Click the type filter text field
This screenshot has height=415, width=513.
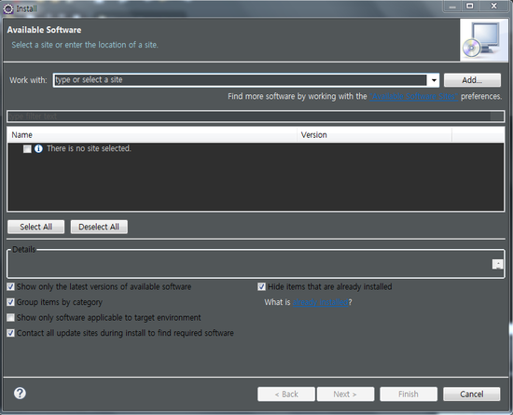coord(256,117)
